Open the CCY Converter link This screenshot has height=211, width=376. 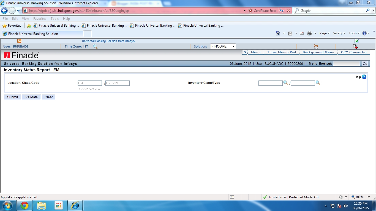tap(354, 52)
